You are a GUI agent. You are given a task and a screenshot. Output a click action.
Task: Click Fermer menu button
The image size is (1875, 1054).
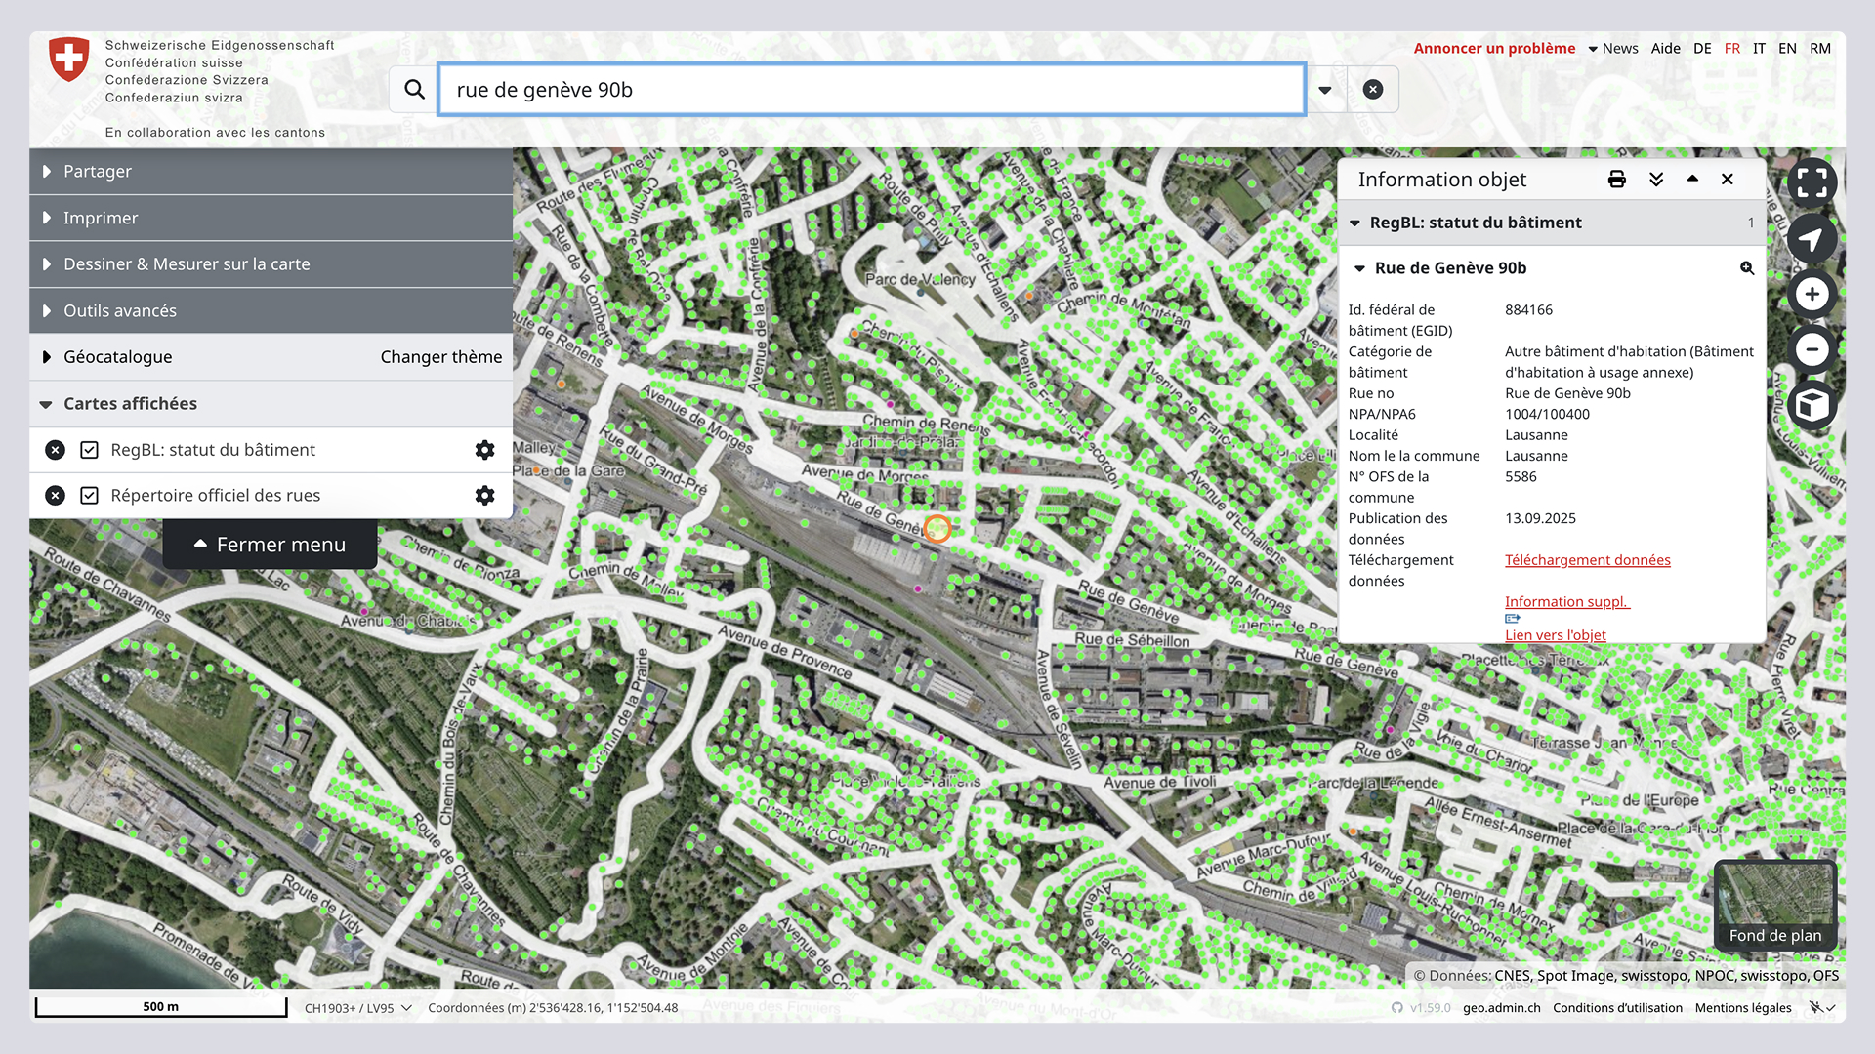(x=271, y=545)
